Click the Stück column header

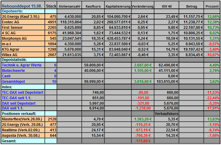pos(51,5)
